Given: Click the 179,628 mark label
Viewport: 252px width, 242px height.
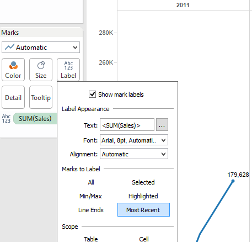Looking at the screenshot, I should [238, 175].
